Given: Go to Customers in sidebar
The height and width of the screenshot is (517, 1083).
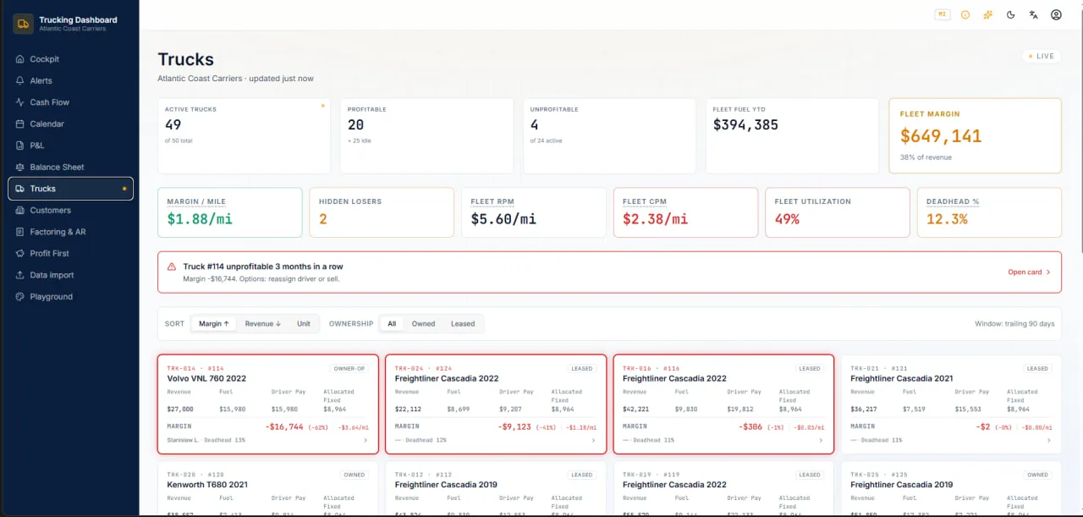Looking at the screenshot, I should pyautogui.click(x=70, y=210).
